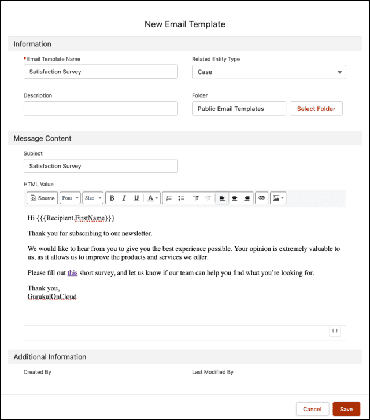
Task: Apply Italic formatting button
Action: click(x=124, y=198)
